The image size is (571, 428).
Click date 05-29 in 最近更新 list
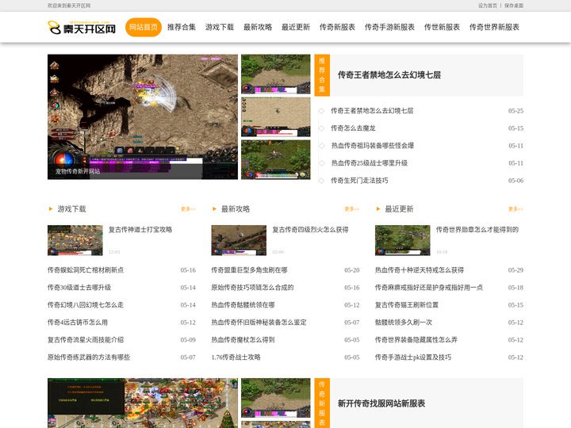pyautogui.click(x=515, y=270)
